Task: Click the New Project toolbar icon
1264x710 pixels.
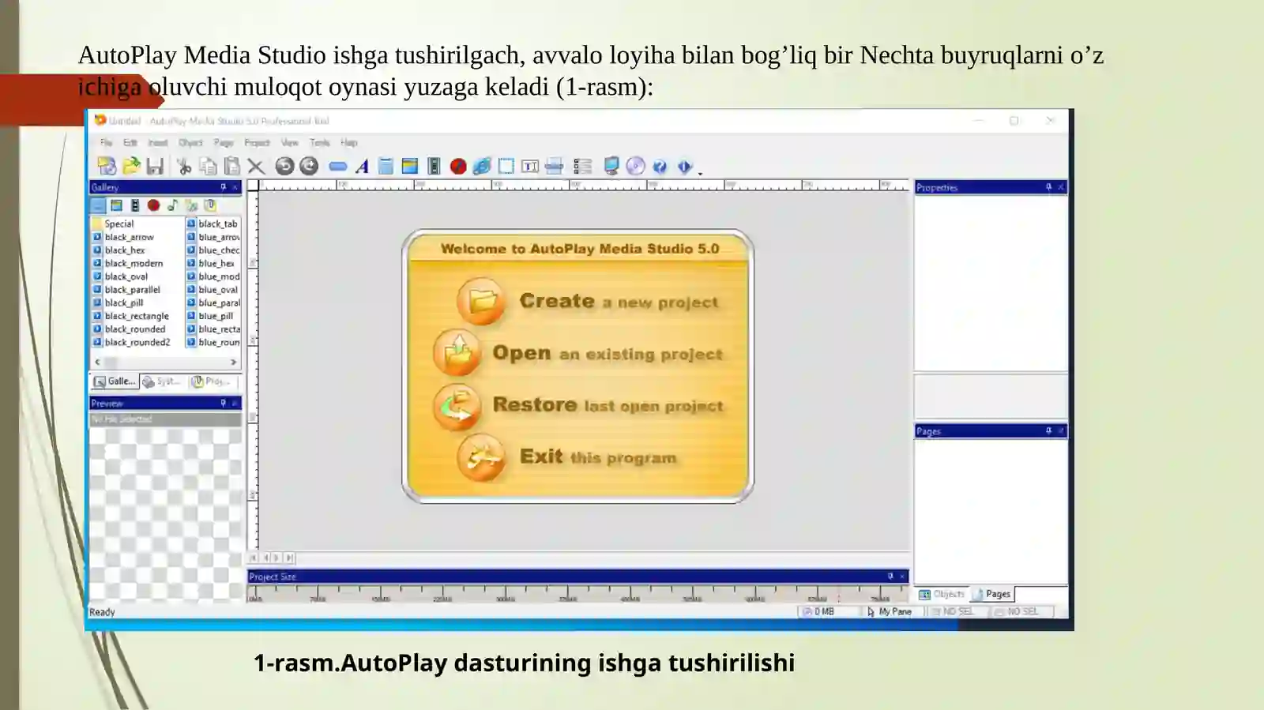Action: click(x=107, y=166)
